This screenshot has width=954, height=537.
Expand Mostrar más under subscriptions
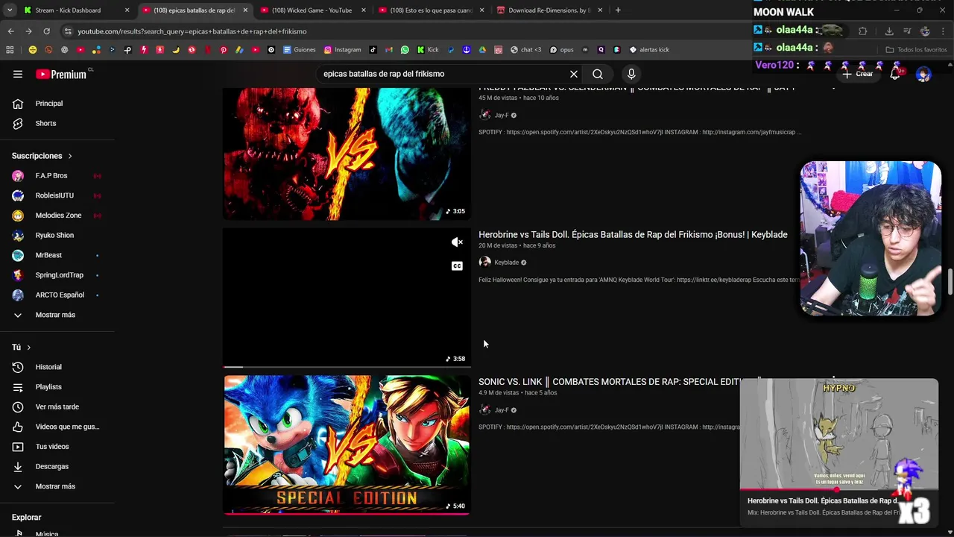coord(57,315)
